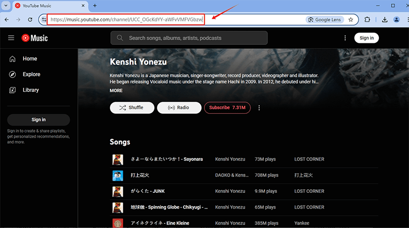The width and height of the screenshot is (409, 228).
Task: Click Kenshi Yonezu artist name heading
Action: 138,62
